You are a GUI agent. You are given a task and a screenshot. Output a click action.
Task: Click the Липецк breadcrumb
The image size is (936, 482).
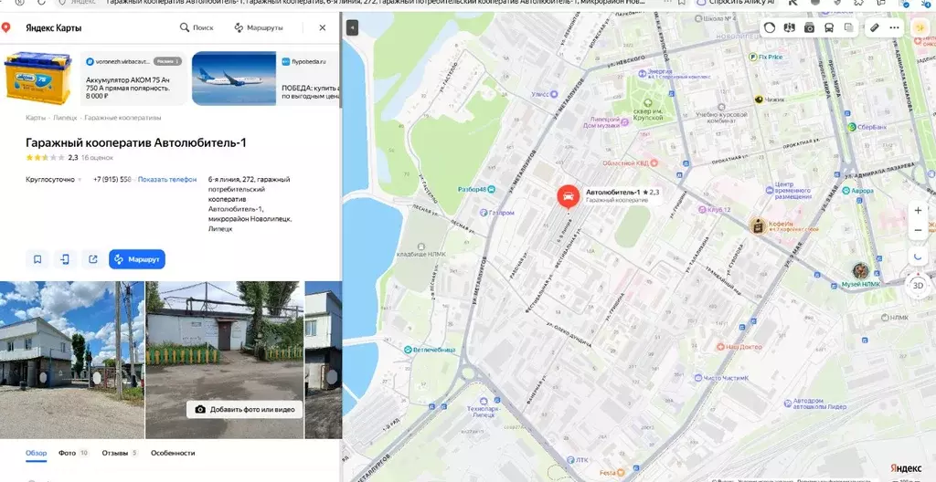coord(65,118)
